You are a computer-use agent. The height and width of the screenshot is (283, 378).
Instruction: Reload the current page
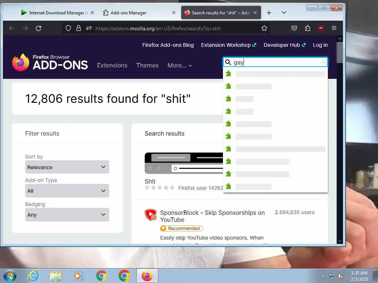coord(38,28)
